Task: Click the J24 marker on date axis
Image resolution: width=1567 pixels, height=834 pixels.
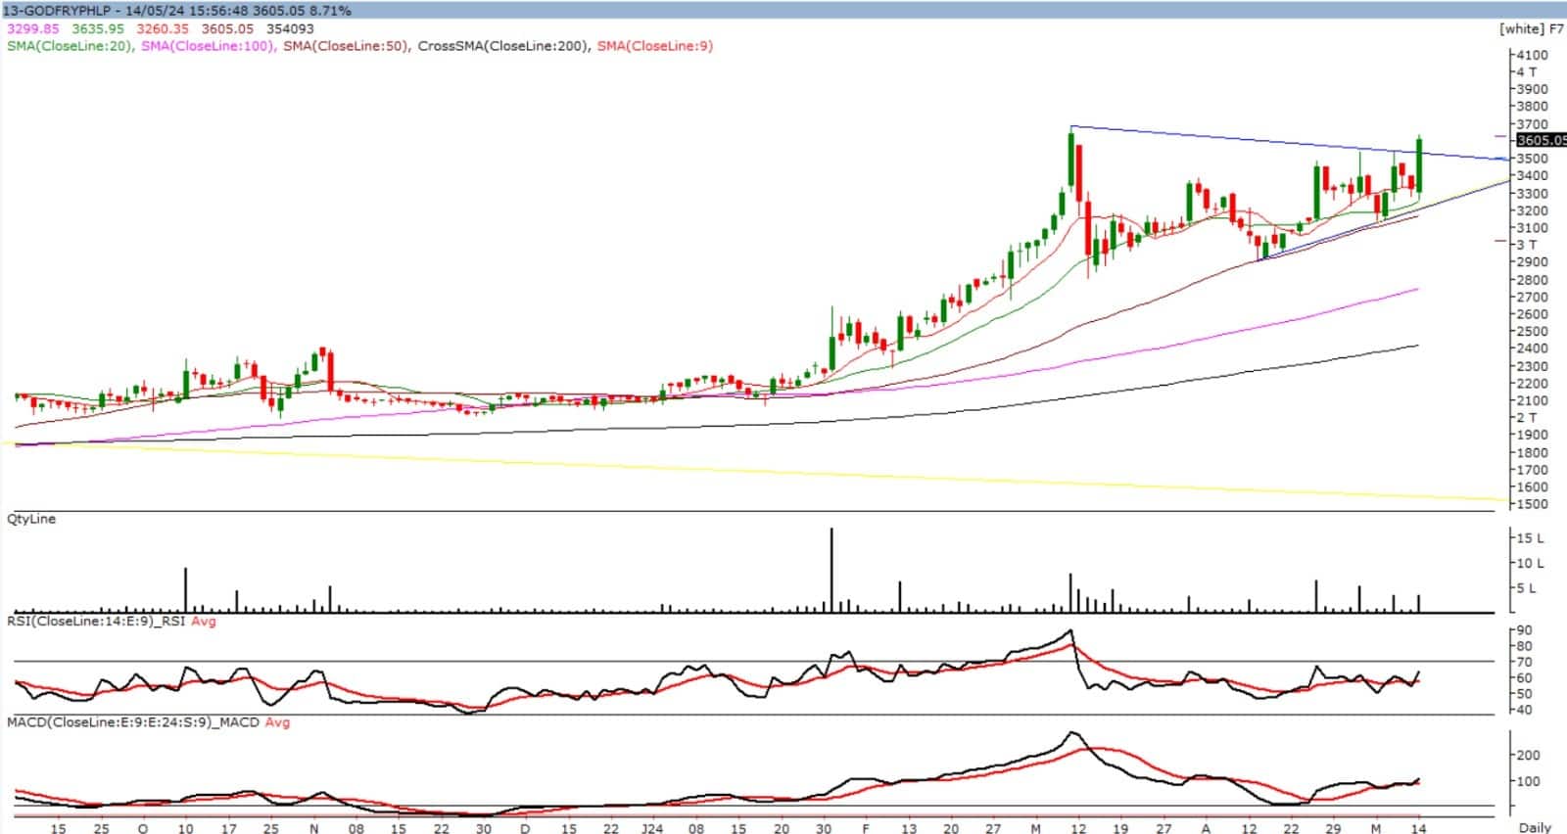Action: coord(652,828)
